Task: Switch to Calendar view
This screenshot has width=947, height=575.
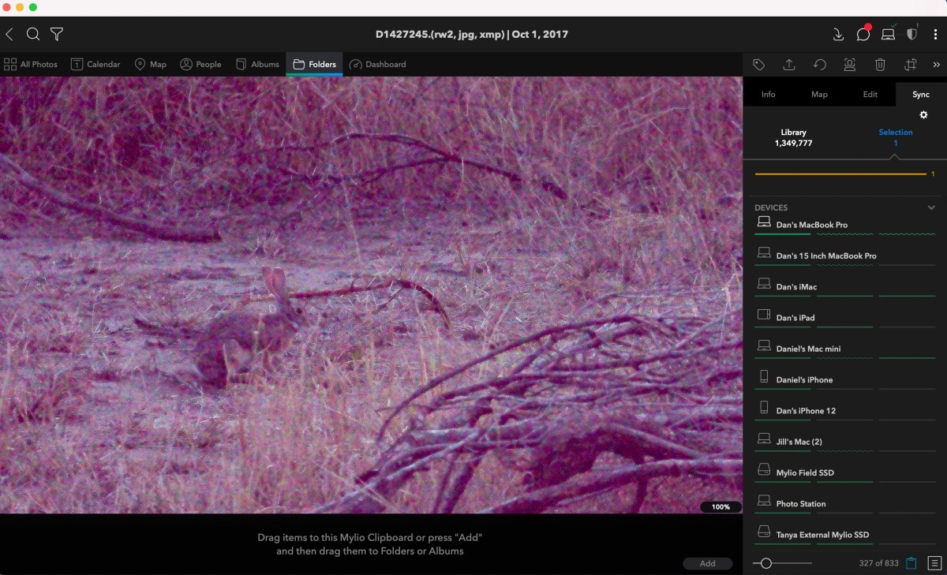Action: pyautogui.click(x=95, y=65)
